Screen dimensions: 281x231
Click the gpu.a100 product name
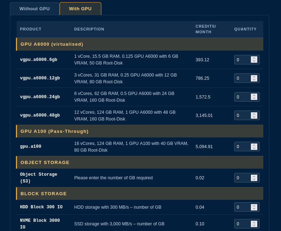tap(30, 146)
